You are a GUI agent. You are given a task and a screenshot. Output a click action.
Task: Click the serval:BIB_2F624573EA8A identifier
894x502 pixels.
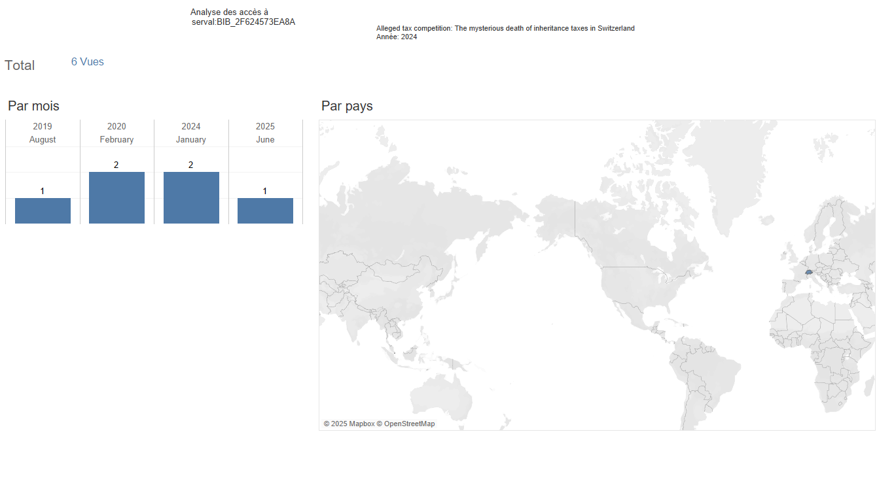coord(243,22)
